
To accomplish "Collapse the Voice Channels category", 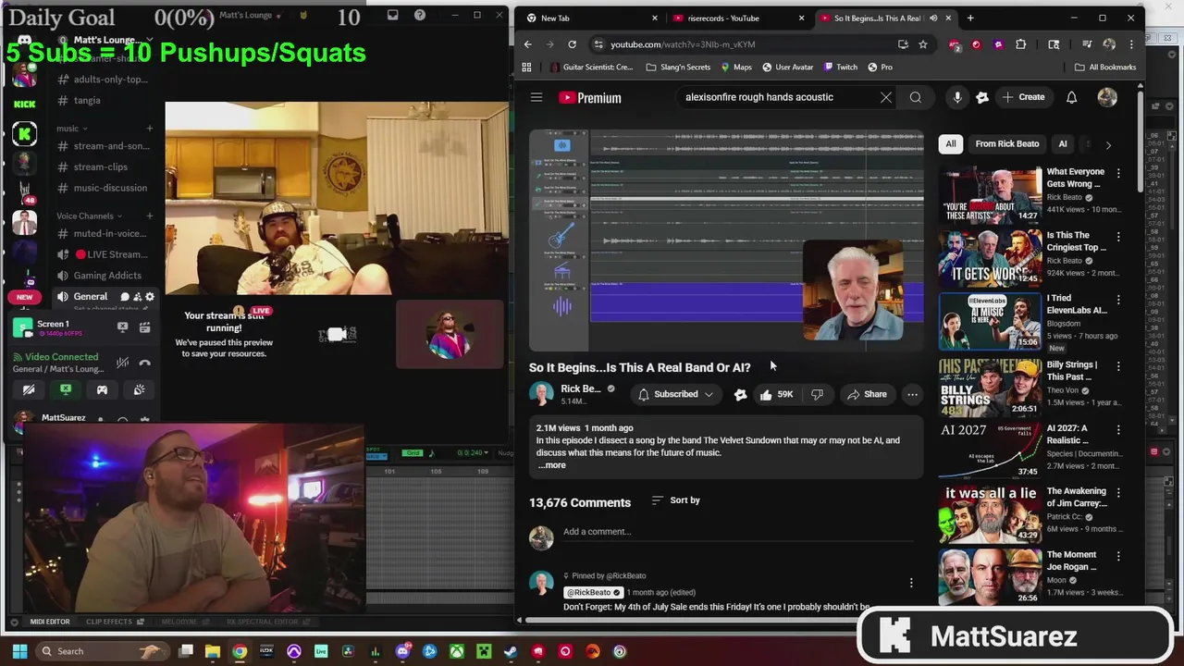I will click(x=89, y=216).
